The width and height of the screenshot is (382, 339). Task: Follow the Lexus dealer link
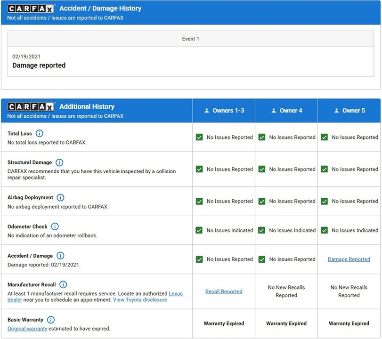coord(176,293)
